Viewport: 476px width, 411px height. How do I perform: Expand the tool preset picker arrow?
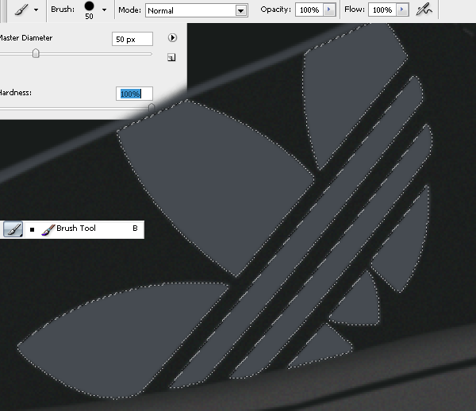pos(36,10)
